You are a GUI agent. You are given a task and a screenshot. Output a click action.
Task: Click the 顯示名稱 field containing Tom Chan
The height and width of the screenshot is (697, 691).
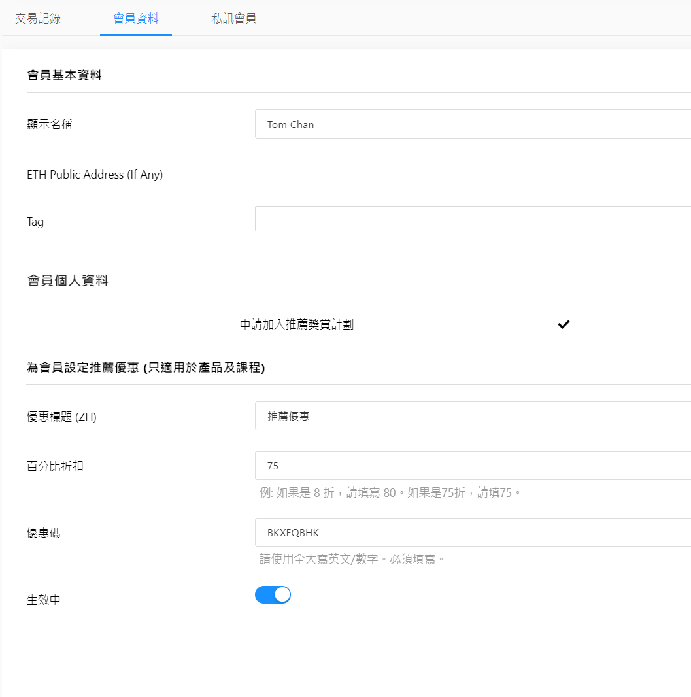[x=472, y=124]
